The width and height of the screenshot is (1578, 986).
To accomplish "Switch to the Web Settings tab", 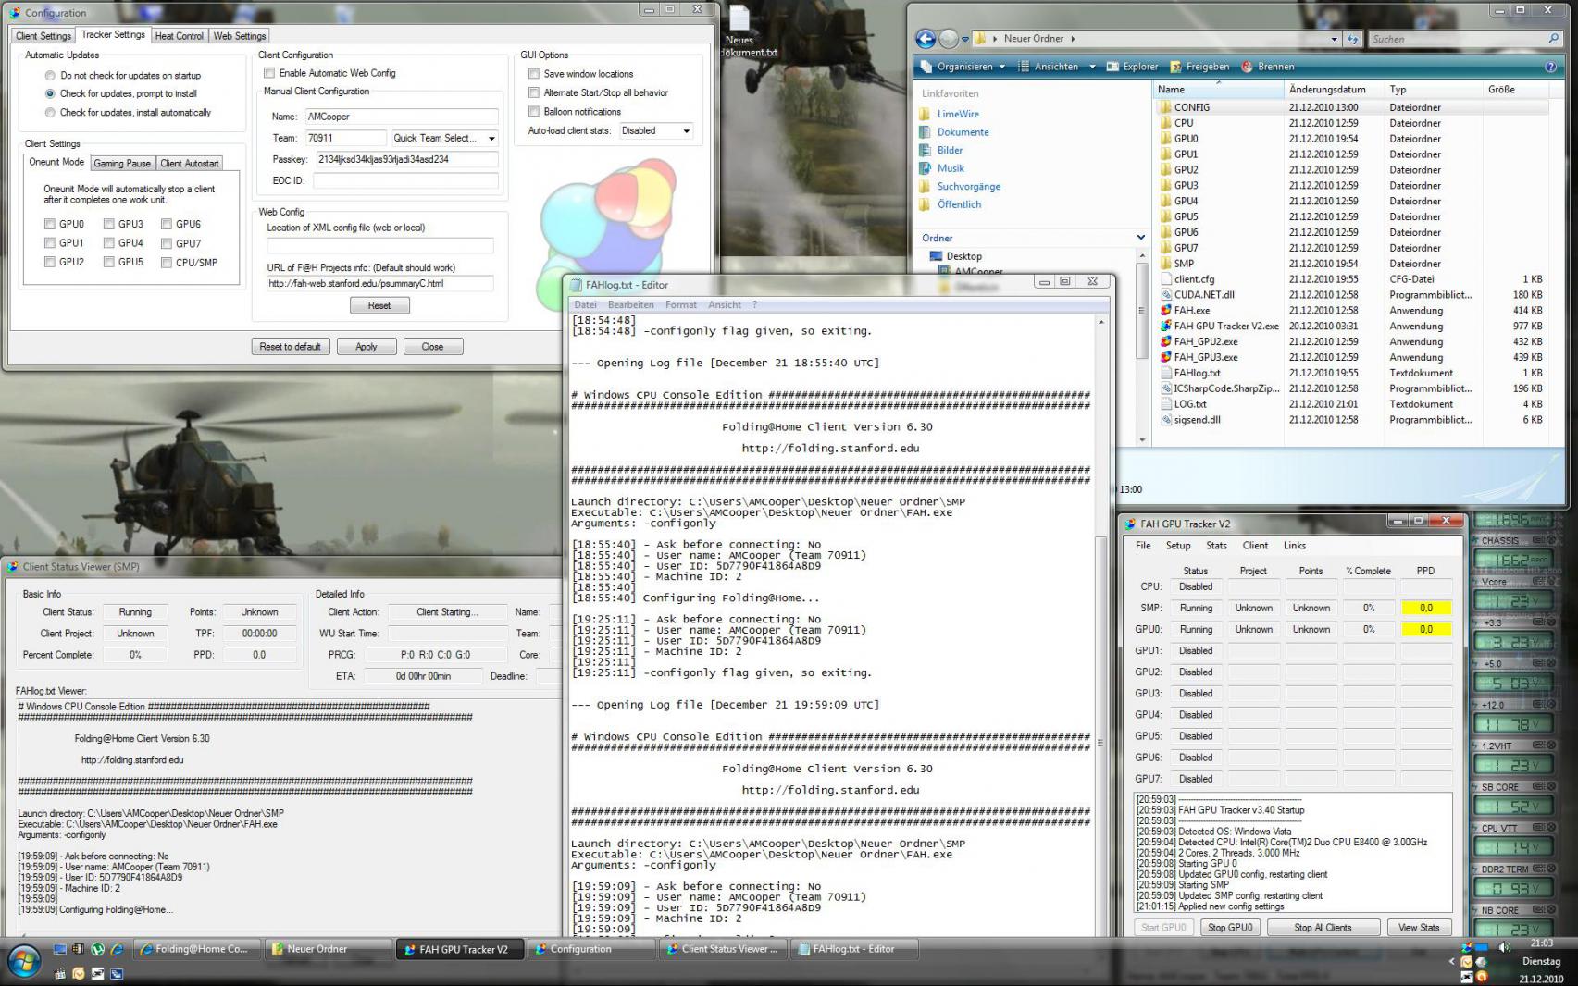I will (240, 36).
